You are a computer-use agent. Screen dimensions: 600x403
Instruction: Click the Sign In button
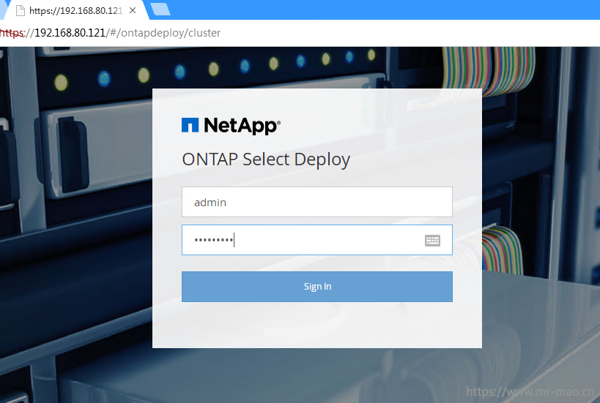(316, 287)
